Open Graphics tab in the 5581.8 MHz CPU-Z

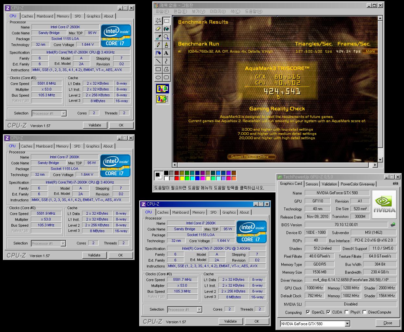point(93,16)
